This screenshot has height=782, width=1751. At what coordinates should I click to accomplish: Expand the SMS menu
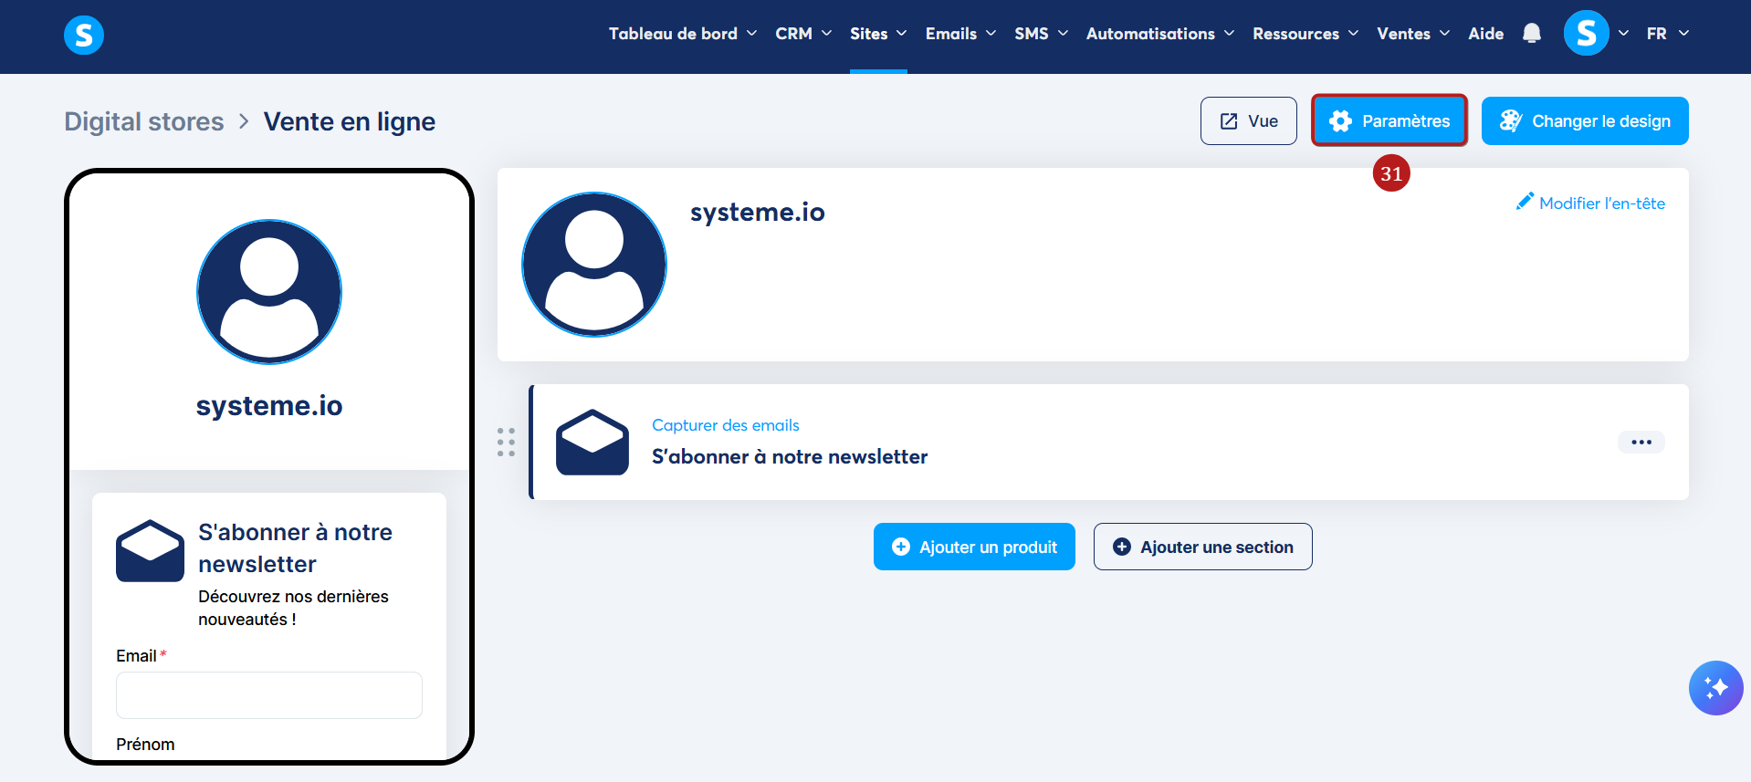(1041, 34)
